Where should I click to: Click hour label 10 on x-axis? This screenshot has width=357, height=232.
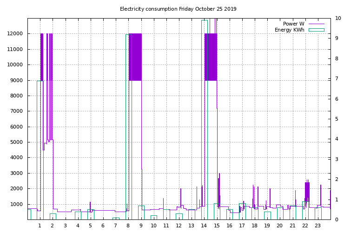154,226
